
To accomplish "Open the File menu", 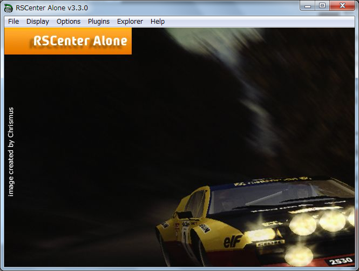I will 13,22.
